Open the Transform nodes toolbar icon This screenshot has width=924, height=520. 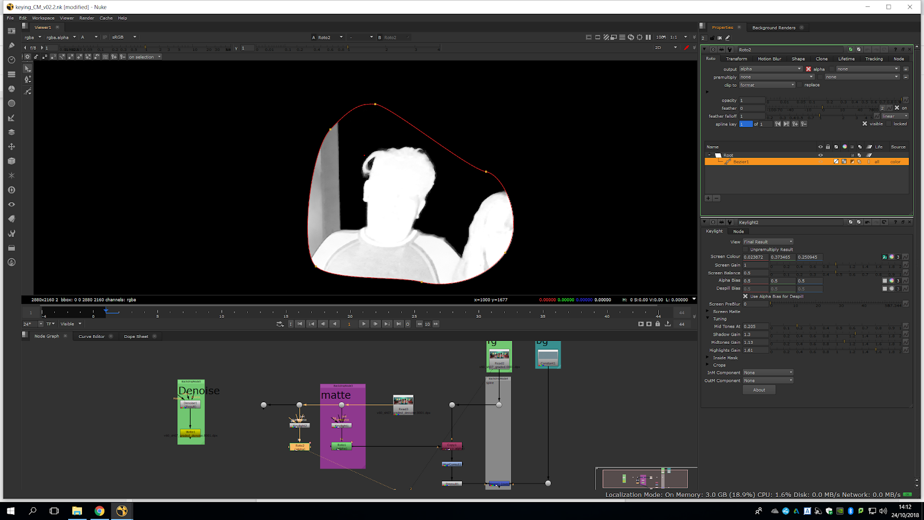click(x=11, y=147)
